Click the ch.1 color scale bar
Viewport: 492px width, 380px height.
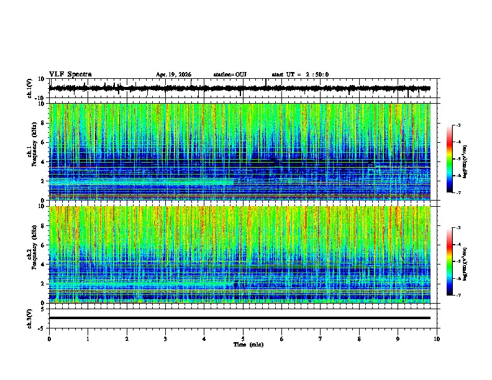[450, 159]
